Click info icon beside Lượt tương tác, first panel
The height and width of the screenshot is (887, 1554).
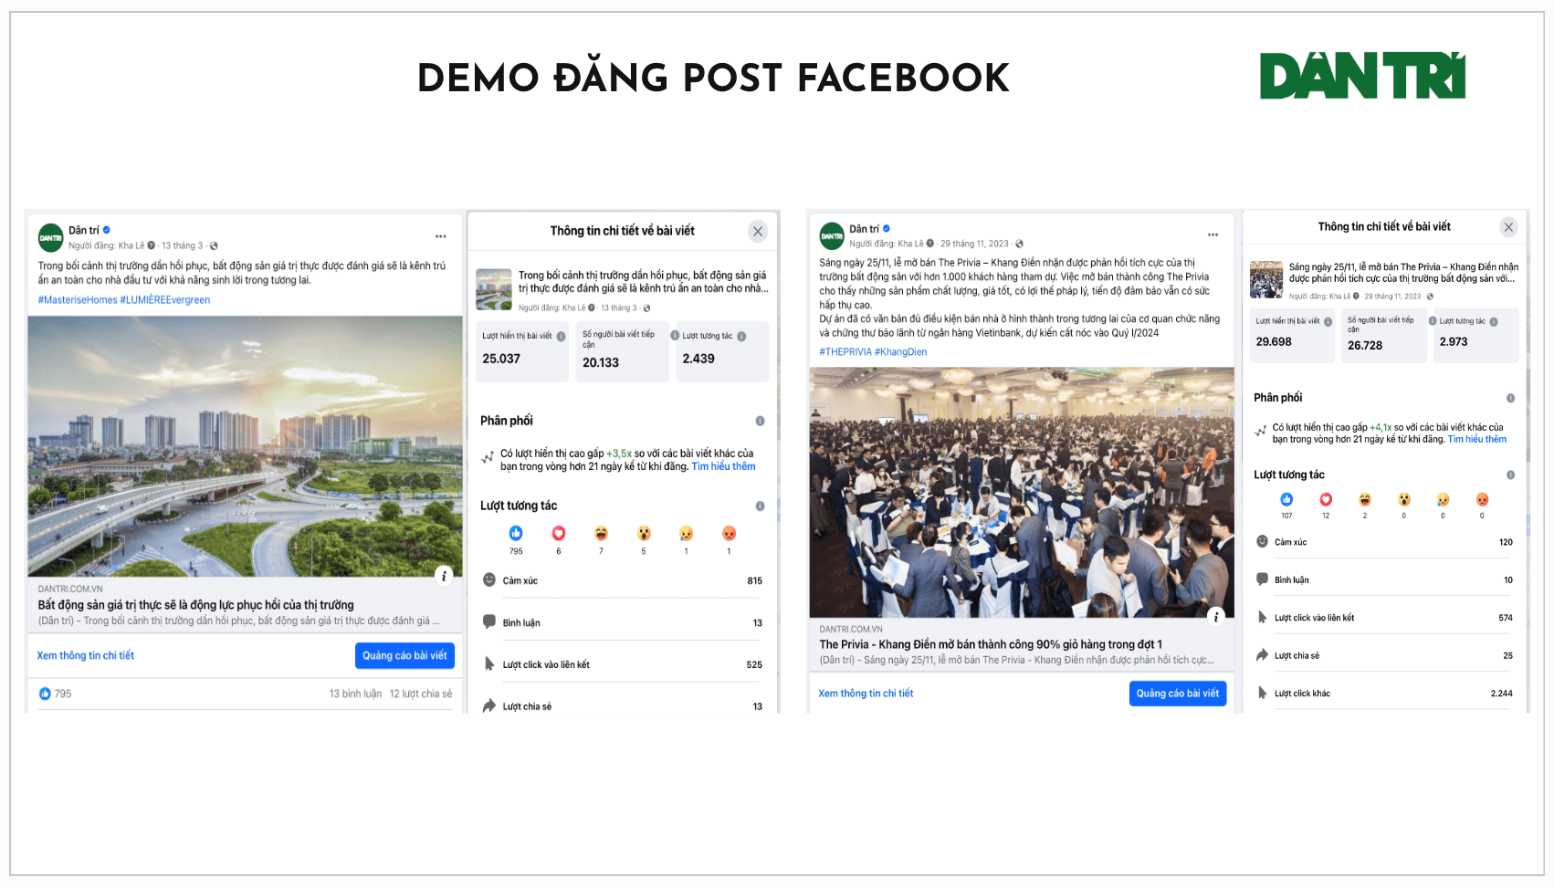tap(760, 506)
